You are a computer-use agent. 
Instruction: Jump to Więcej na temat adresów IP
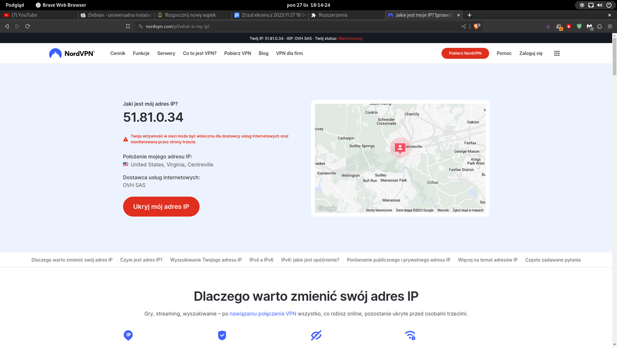pos(488,260)
